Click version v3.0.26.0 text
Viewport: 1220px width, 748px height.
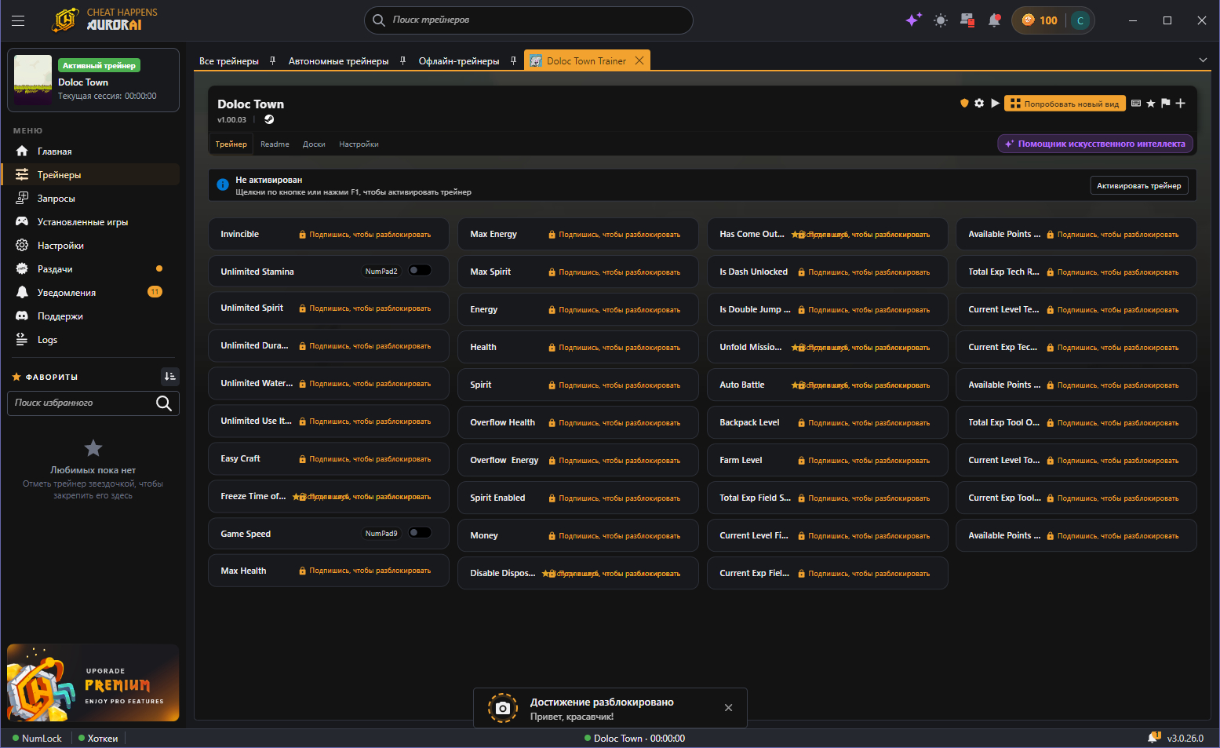click(1185, 738)
